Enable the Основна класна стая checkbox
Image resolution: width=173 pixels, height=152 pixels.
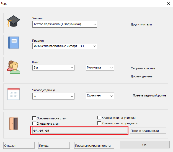click(35, 118)
